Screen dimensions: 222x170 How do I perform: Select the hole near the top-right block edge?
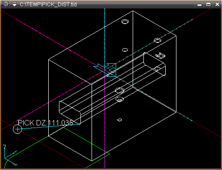pyautogui.click(x=157, y=40)
